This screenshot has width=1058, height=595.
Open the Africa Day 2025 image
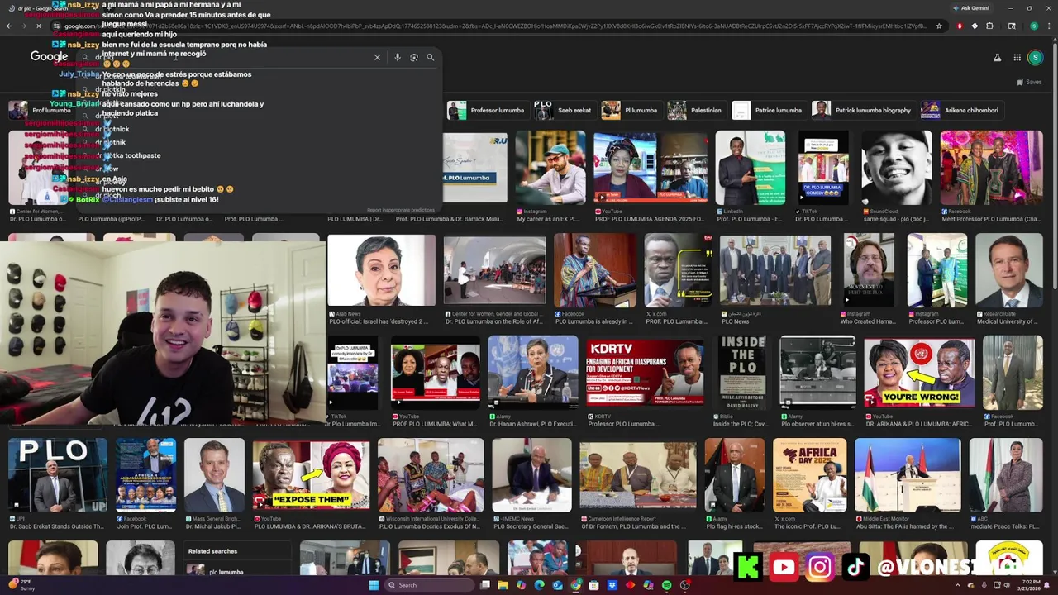coord(809,474)
